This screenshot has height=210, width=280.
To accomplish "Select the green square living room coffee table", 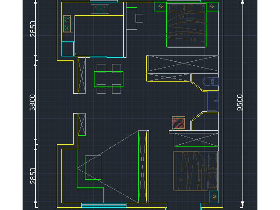I will click(x=93, y=167).
